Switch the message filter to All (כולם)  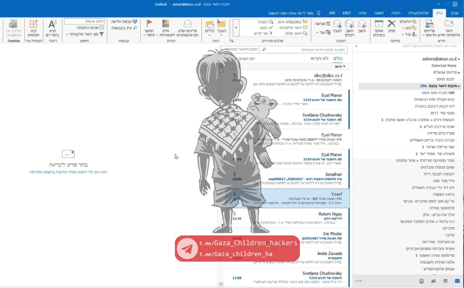click(337, 58)
